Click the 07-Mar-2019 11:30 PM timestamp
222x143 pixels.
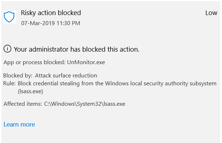[50, 23]
